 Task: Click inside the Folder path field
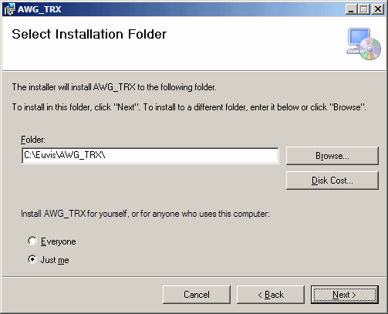pos(150,155)
